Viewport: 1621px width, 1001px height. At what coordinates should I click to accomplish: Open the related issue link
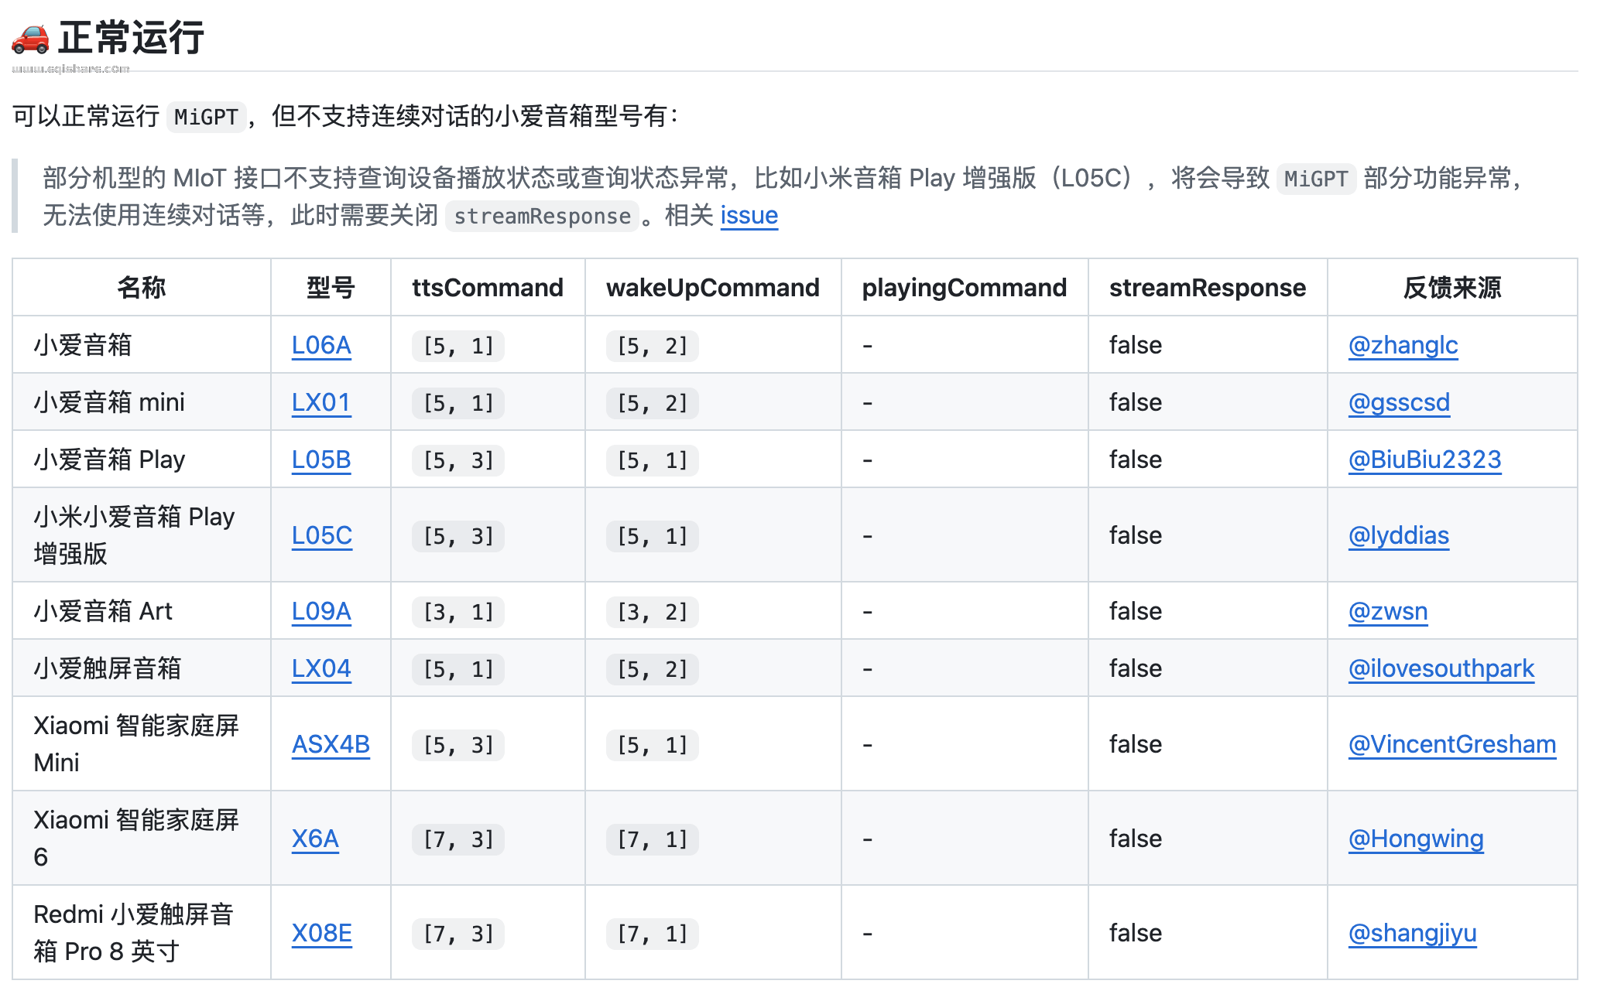point(749,215)
